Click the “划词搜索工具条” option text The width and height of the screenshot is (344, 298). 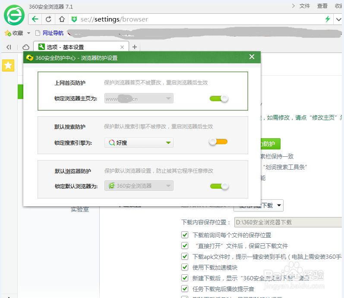point(285,167)
